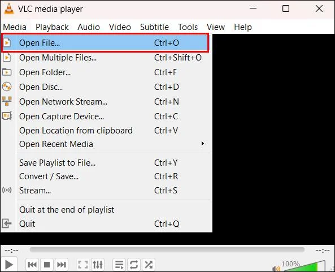Select Stream... menu entry
Screen dimensions: 335x272
pos(106,191)
